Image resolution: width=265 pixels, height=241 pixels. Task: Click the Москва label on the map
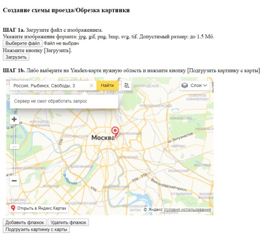[x=103, y=137]
